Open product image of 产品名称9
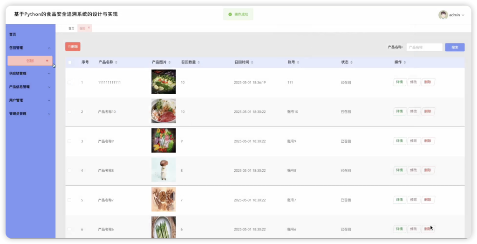The width and height of the screenshot is (477, 244). (x=164, y=140)
